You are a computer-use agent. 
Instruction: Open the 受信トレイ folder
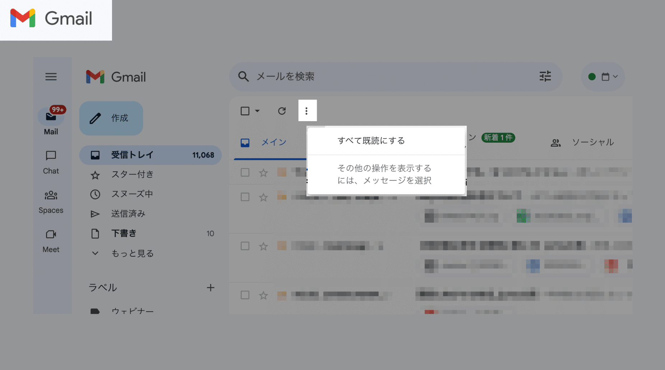(x=150, y=155)
